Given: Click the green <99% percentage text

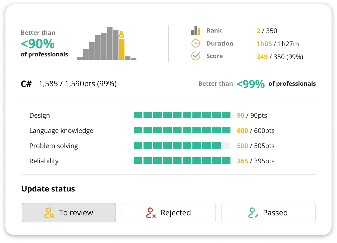Looking at the screenshot, I should click(250, 84).
